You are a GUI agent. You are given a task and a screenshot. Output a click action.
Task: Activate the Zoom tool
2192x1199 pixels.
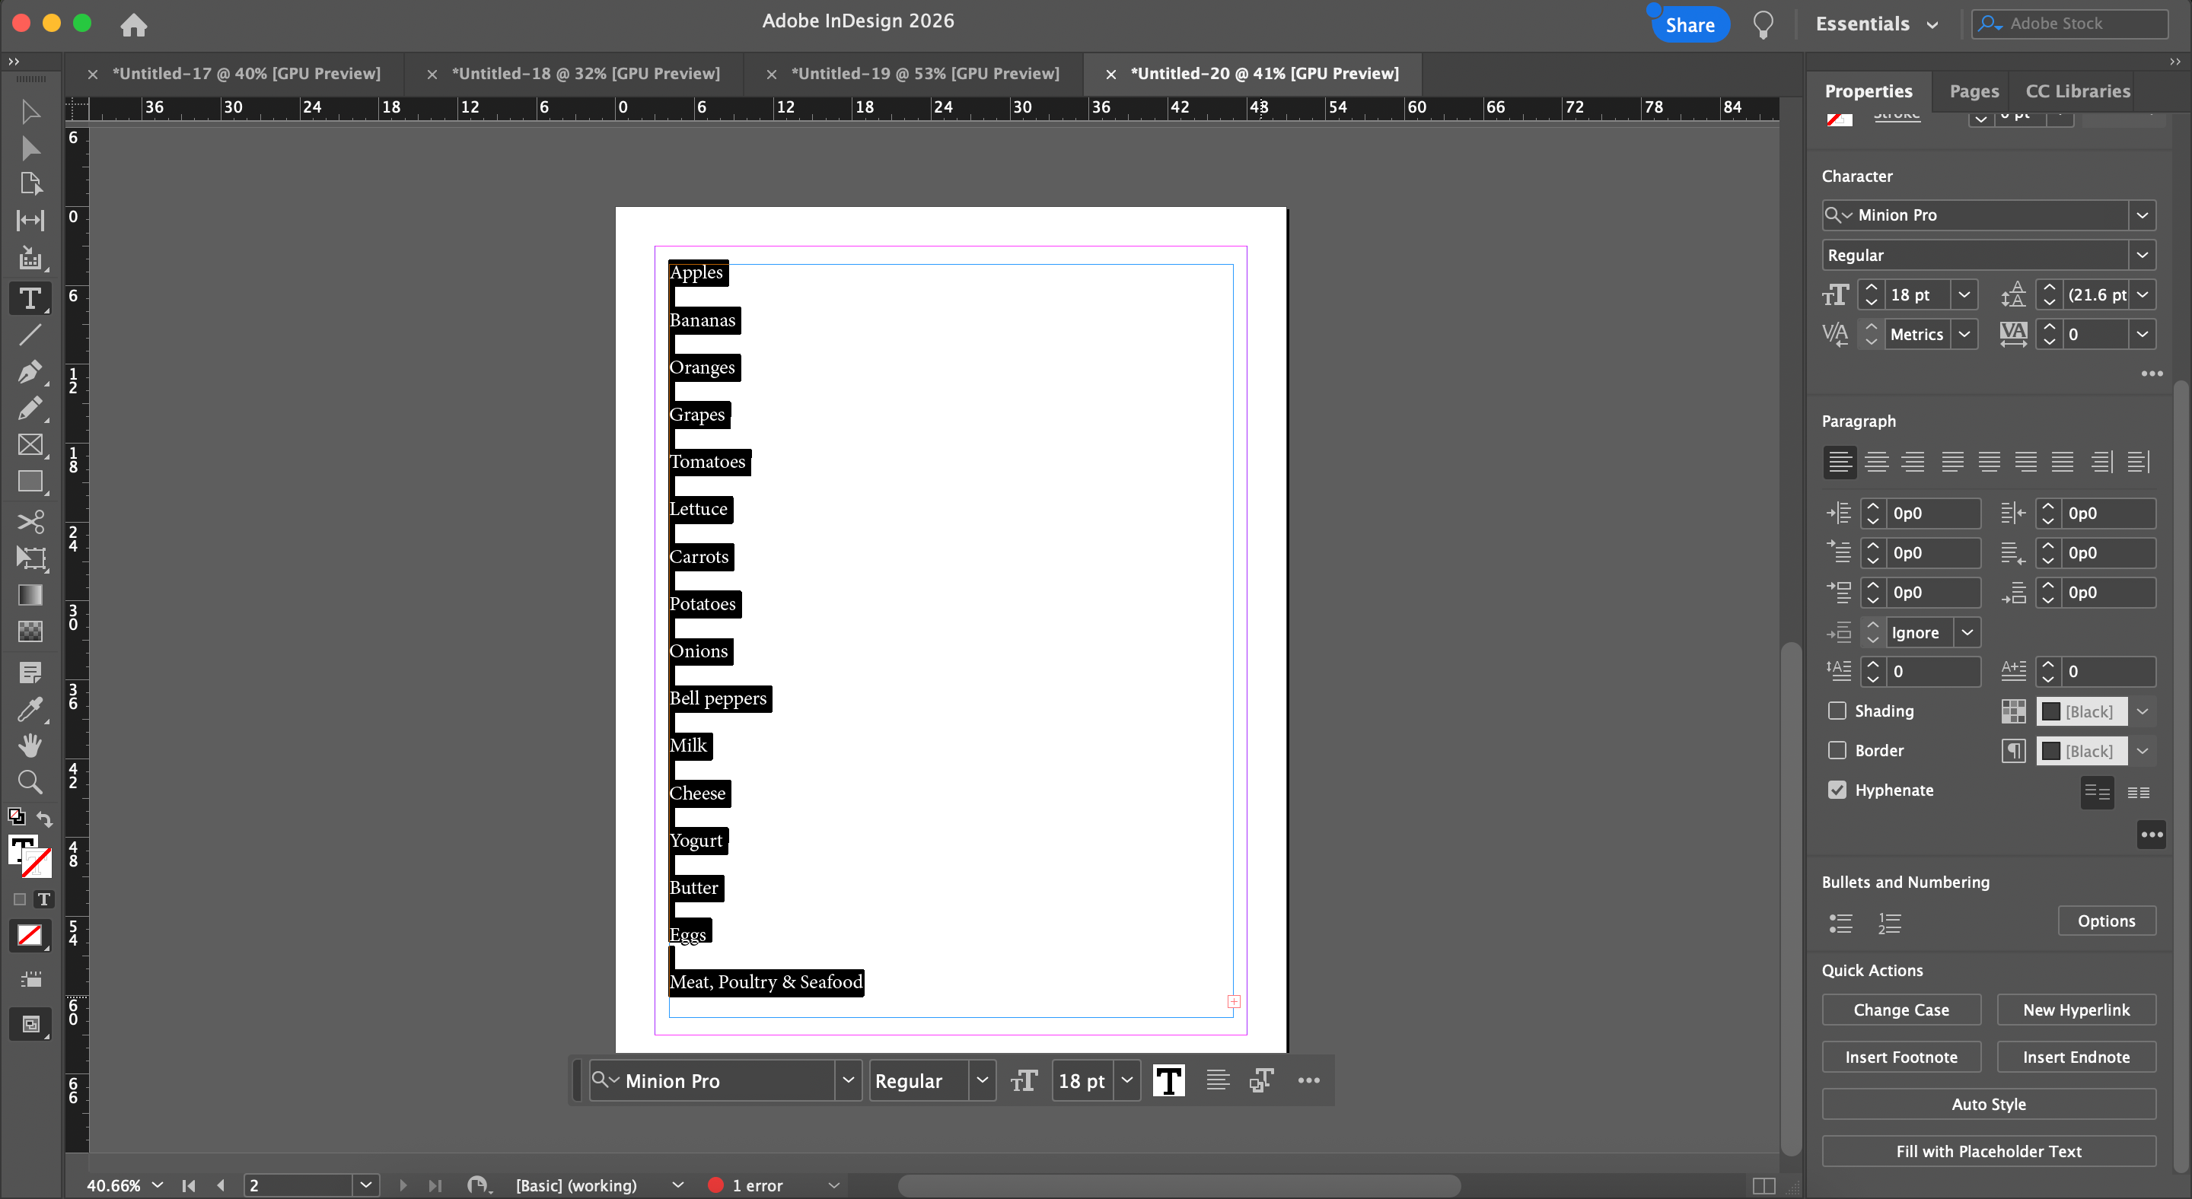[30, 781]
